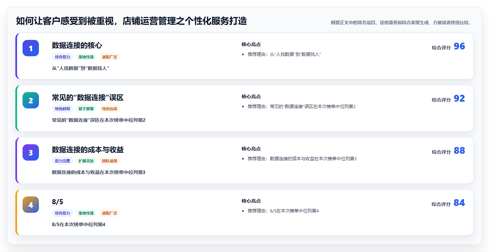
Task: Click 综合评分 label beside score 92
Action: 441,100
